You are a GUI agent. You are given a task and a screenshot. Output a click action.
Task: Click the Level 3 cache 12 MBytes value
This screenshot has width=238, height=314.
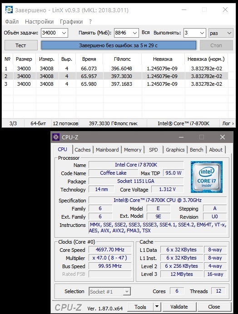[x=182, y=274]
